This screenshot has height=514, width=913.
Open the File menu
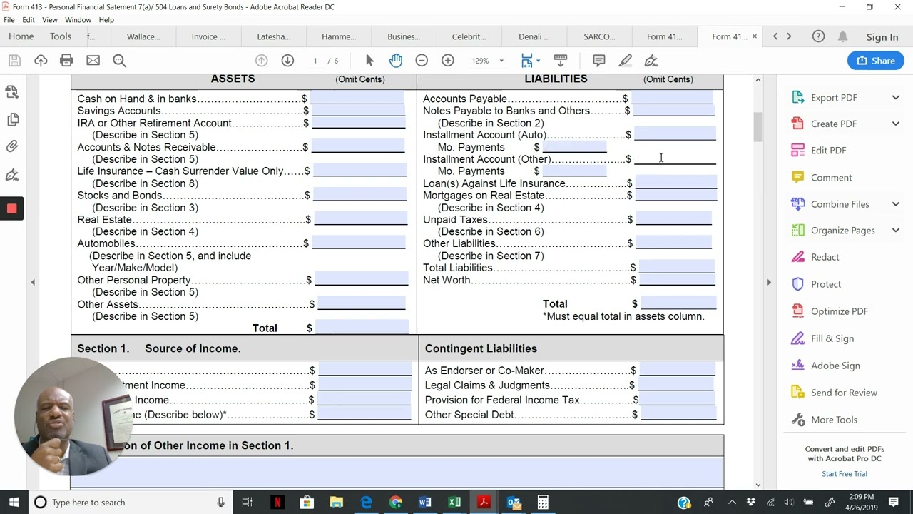[9, 20]
